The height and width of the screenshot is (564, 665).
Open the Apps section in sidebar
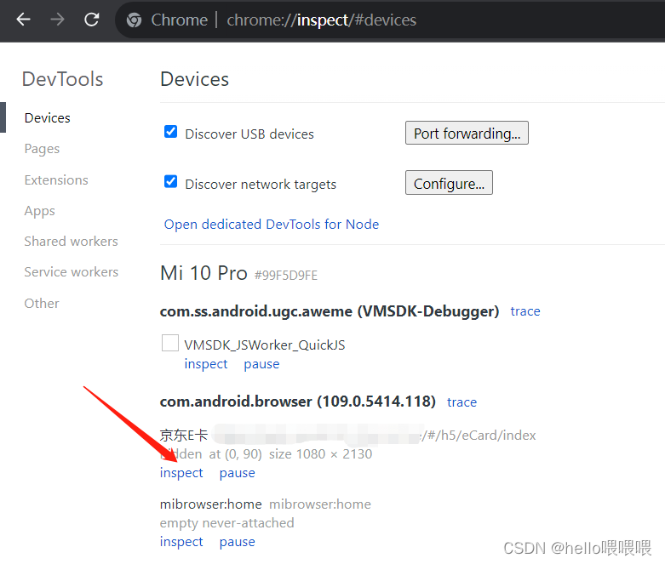tap(40, 211)
